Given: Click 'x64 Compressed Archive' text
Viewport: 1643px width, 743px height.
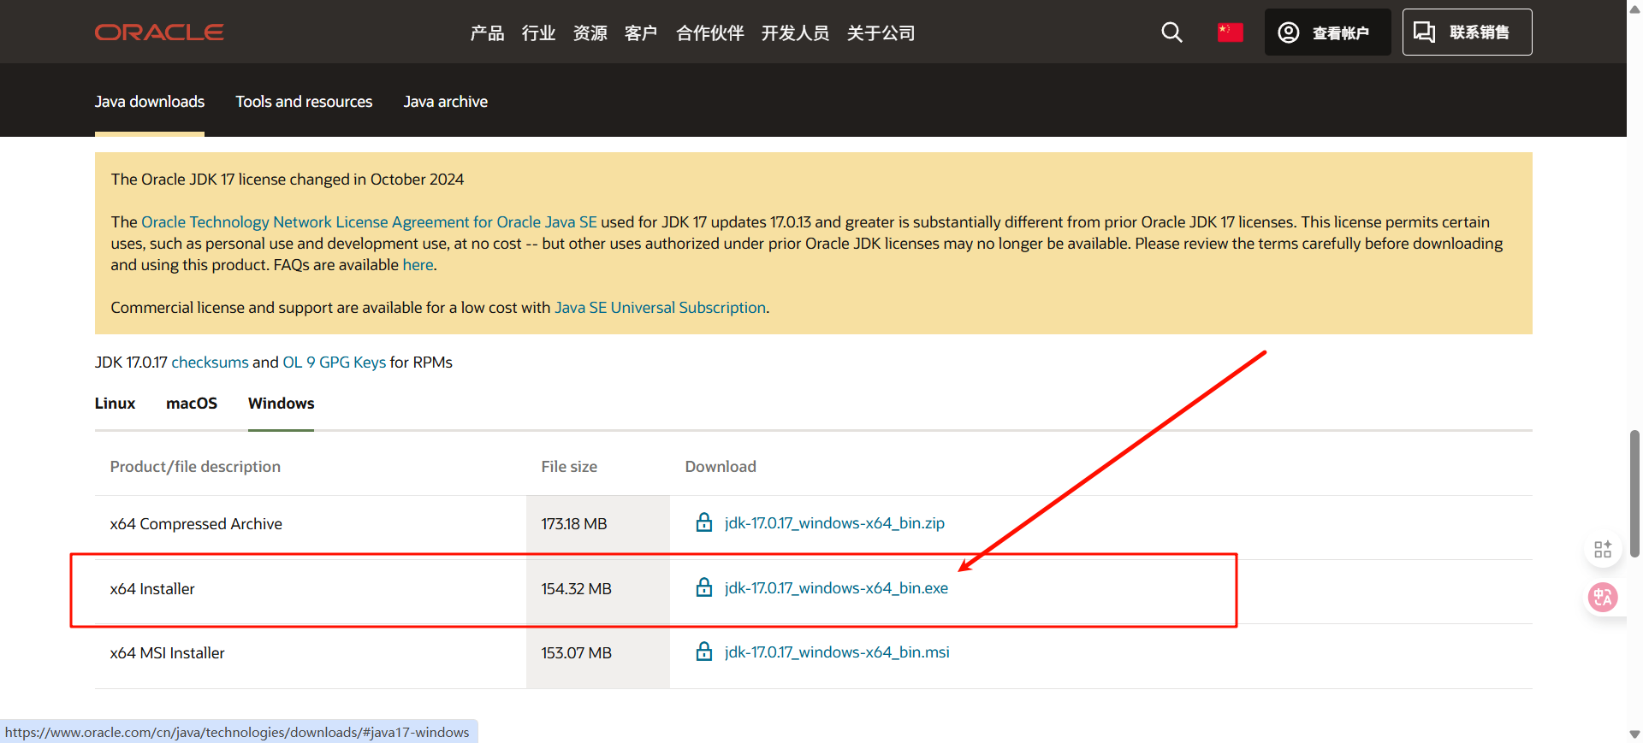Looking at the screenshot, I should [196, 524].
